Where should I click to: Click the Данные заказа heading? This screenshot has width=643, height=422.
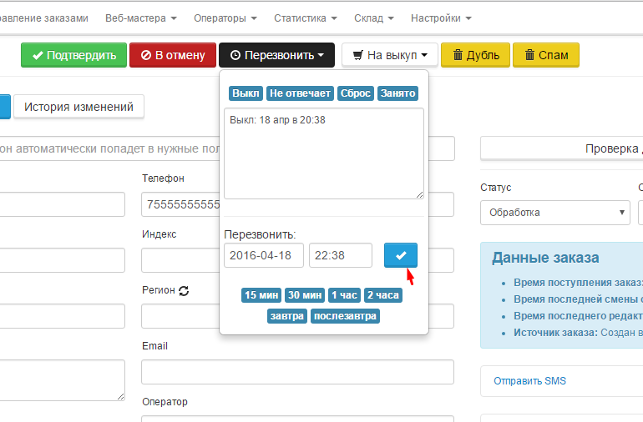pos(545,258)
